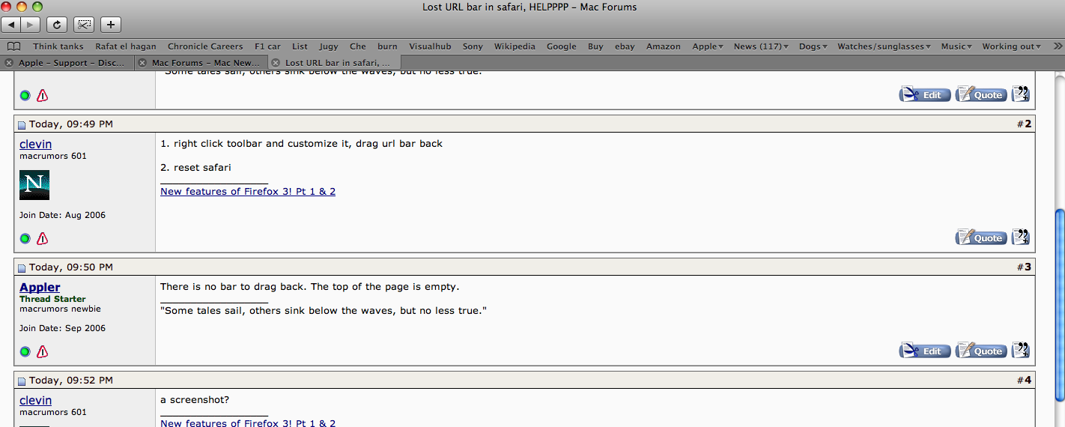Viewport: 1065px width, 427px height.
Task: Open the Music bookmarks dropdown
Action: pyautogui.click(x=957, y=46)
